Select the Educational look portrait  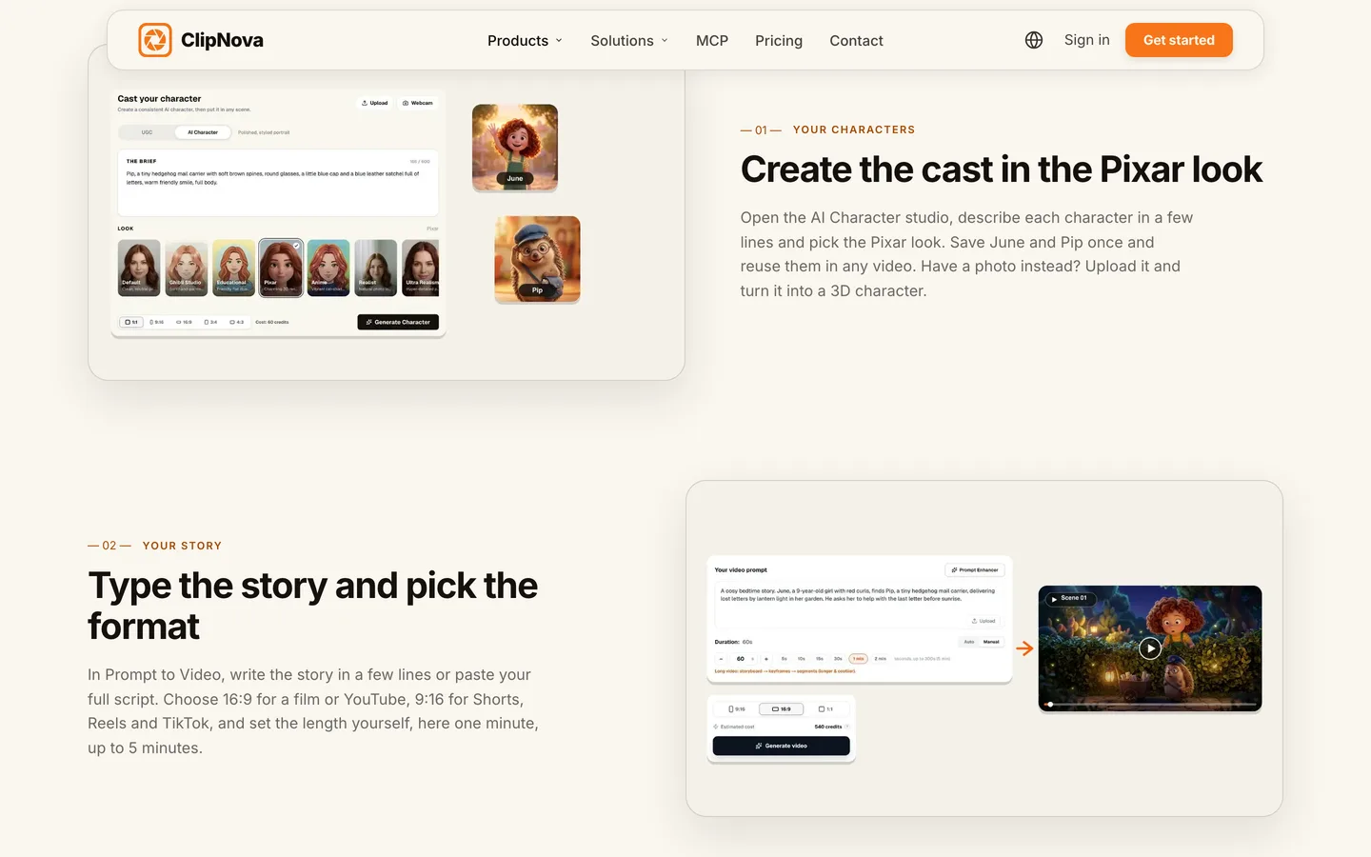pos(233,268)
